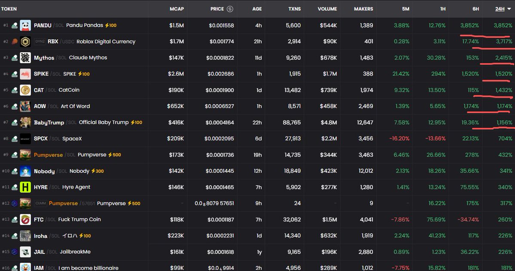Click the pump DEX icon on PANDU row
This screenshot has width=515, height=271.
[15, 26]
